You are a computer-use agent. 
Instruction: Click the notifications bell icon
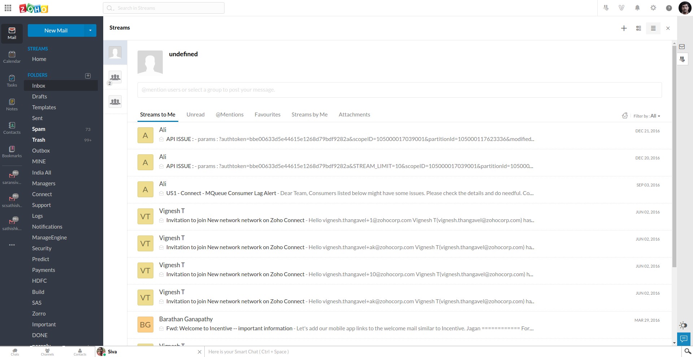coord(637,8)
